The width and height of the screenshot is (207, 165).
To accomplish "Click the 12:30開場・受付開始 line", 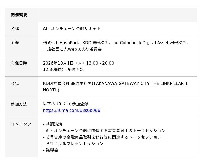I will [x=63, y=69].
